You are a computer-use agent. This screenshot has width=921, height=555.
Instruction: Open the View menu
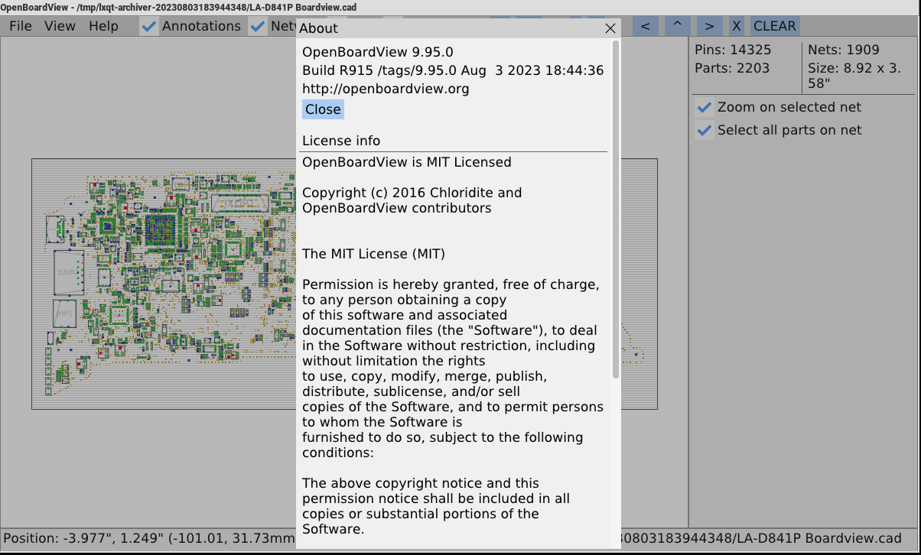click(60, 26)
